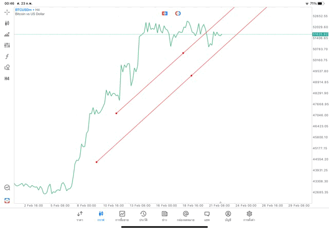Select the crosshair tool

(x=7, y=12)
